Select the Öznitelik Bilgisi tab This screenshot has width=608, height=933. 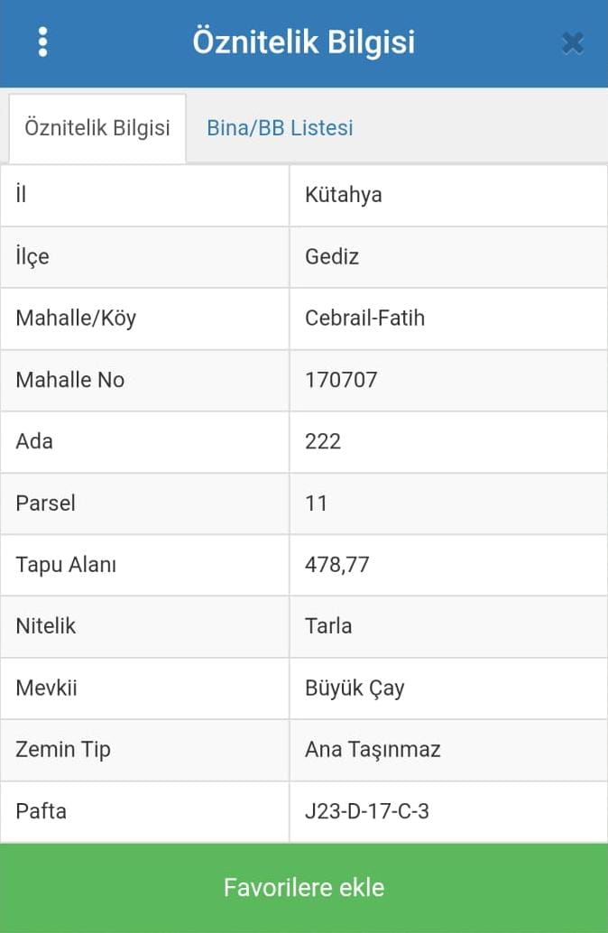[x=97, y=128]
